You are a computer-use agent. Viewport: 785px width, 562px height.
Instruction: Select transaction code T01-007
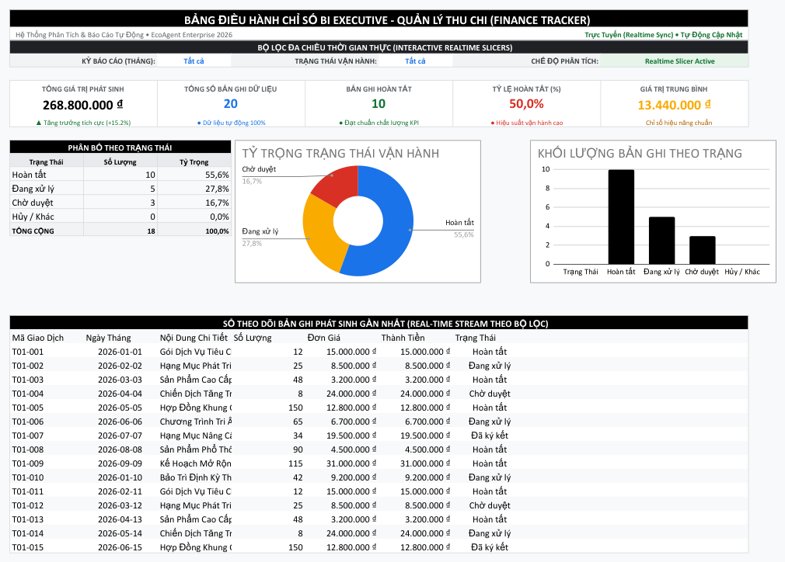pyautogui.click(x=28, y=435)
